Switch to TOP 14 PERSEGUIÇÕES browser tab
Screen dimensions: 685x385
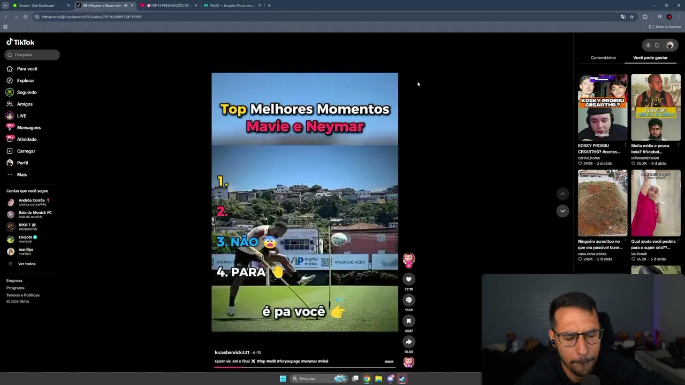click(x=169, y=5)
